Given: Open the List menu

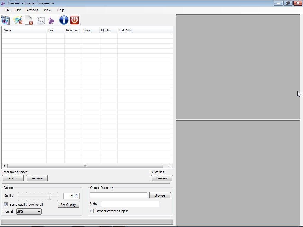Looking at the screenshot, I should coord(18,10).
